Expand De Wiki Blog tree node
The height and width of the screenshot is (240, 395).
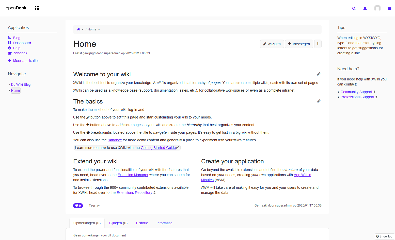pos(9,84)
